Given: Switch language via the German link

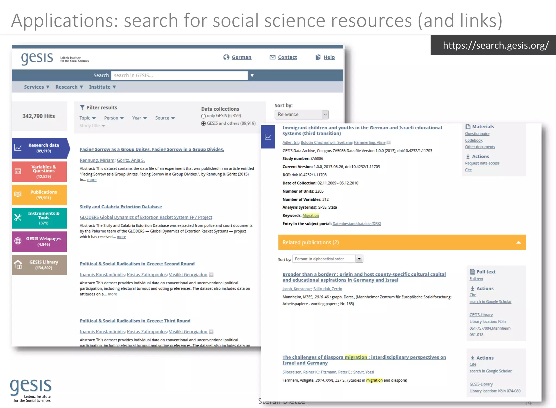Looking at the screenshot, I should pyautogui.click(x=241, y=57).
